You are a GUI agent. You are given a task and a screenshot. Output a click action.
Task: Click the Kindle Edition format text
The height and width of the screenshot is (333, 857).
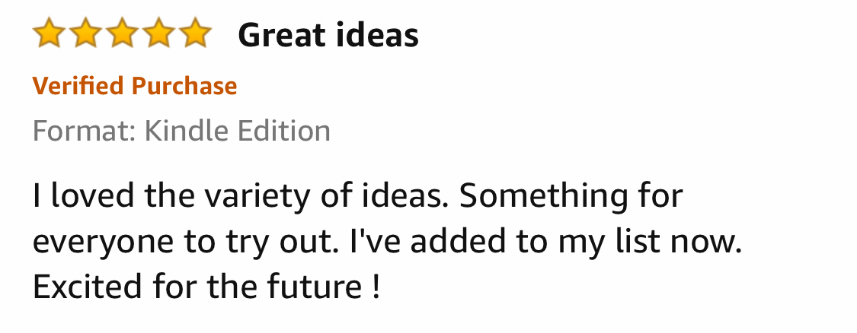tap(237, 132)
